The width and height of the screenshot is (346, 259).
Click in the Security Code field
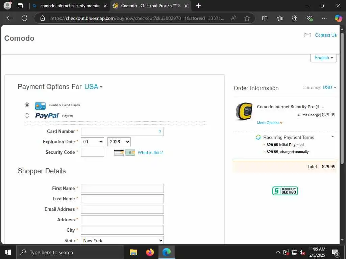(x=93, y=152)
